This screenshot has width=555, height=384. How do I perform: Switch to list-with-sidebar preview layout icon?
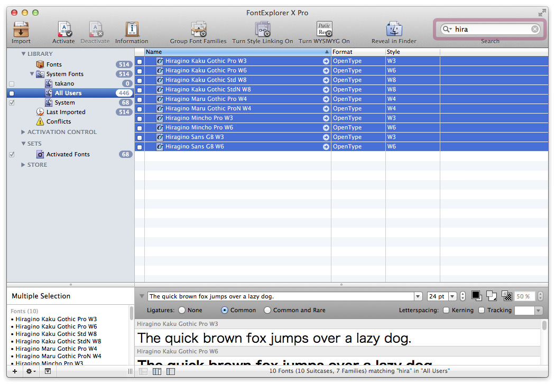[x=171, y=371]
